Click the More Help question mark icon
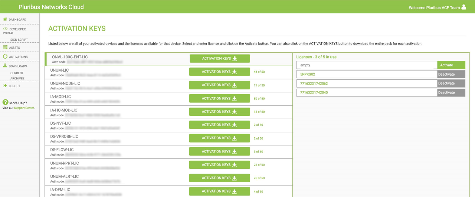Image resolution: width=475 pixels, height=197 pixels. click(5, 102)
